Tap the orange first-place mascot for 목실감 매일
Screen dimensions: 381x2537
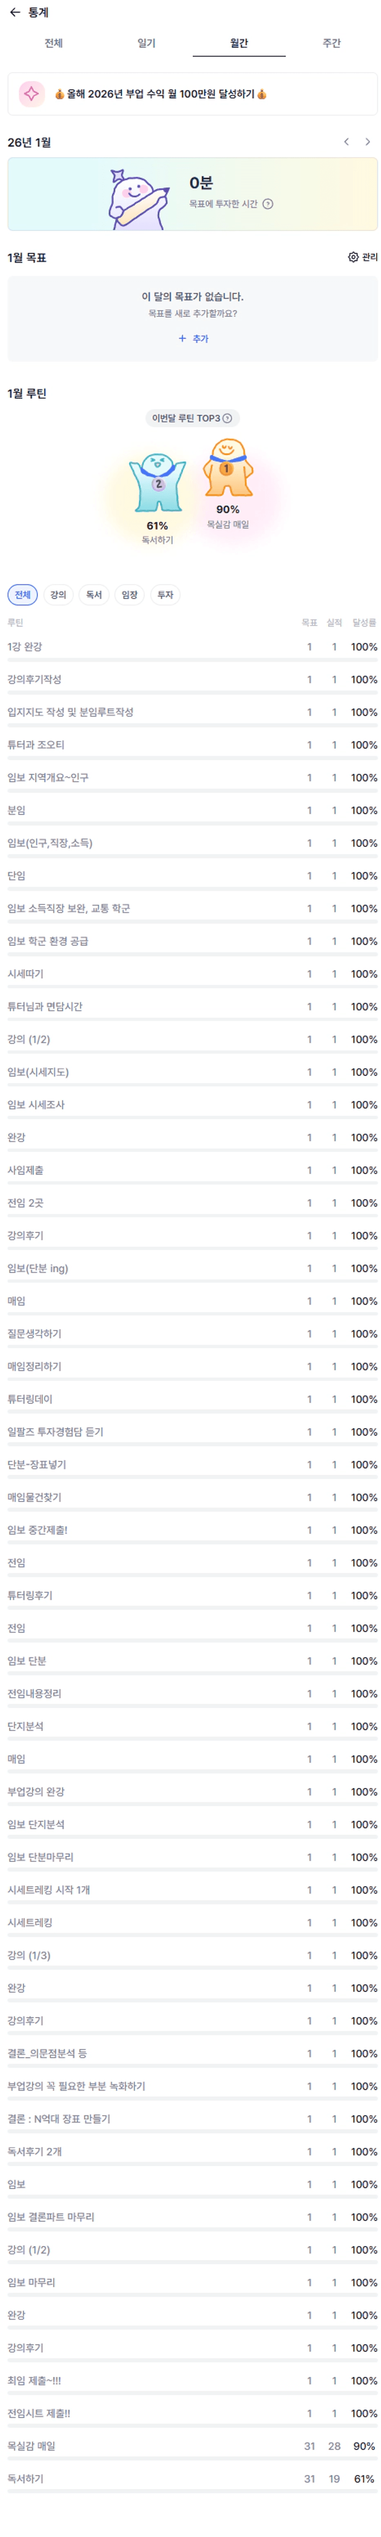coord(228,468)
